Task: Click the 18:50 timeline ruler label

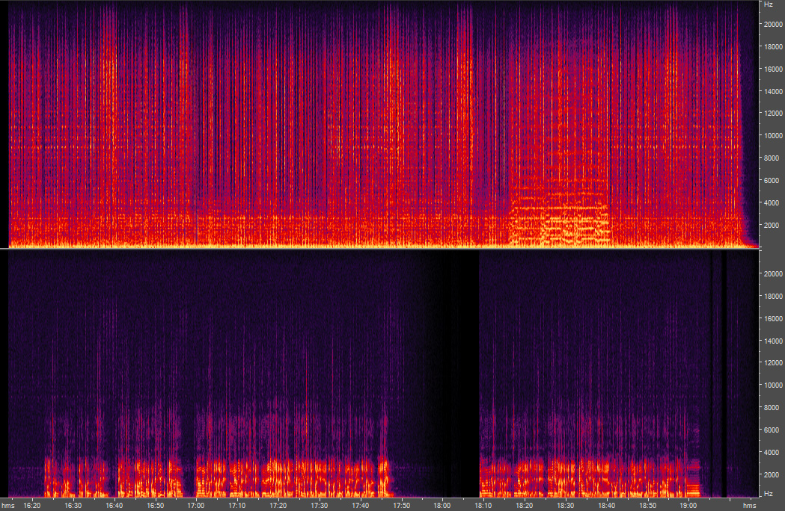Action: click(x=648, y=505)
